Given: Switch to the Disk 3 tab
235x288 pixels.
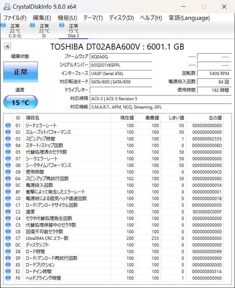Looking at the screenshot, I should 73,30.
